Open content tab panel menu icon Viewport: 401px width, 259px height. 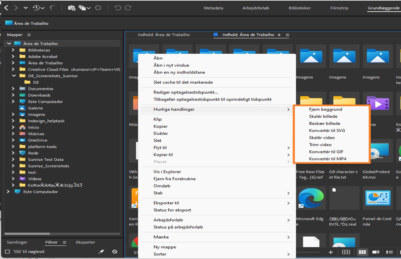(287, 35)
